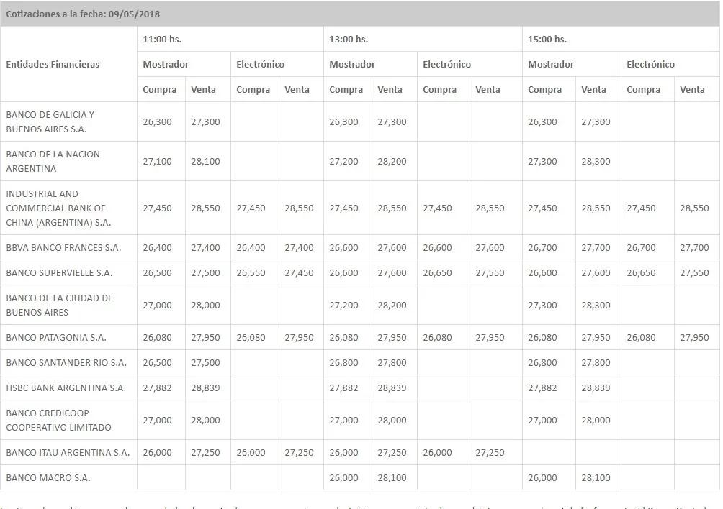Click HSBC 11:00 Mostrador Venta value 28,839

pos(205,388)
